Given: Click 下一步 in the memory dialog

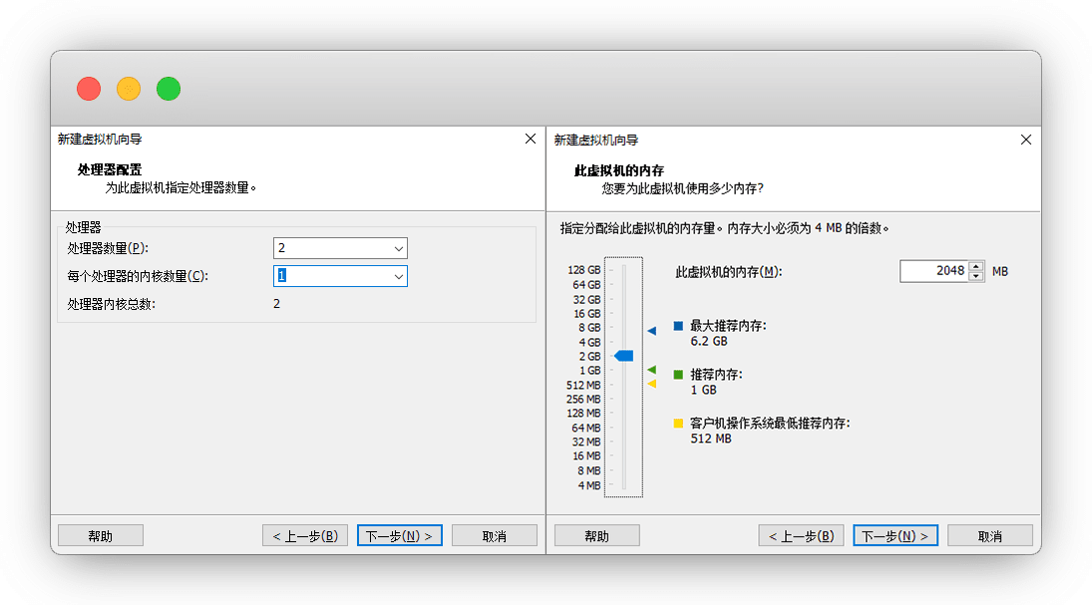Looking at the screenshot, I should coord(895,535).
